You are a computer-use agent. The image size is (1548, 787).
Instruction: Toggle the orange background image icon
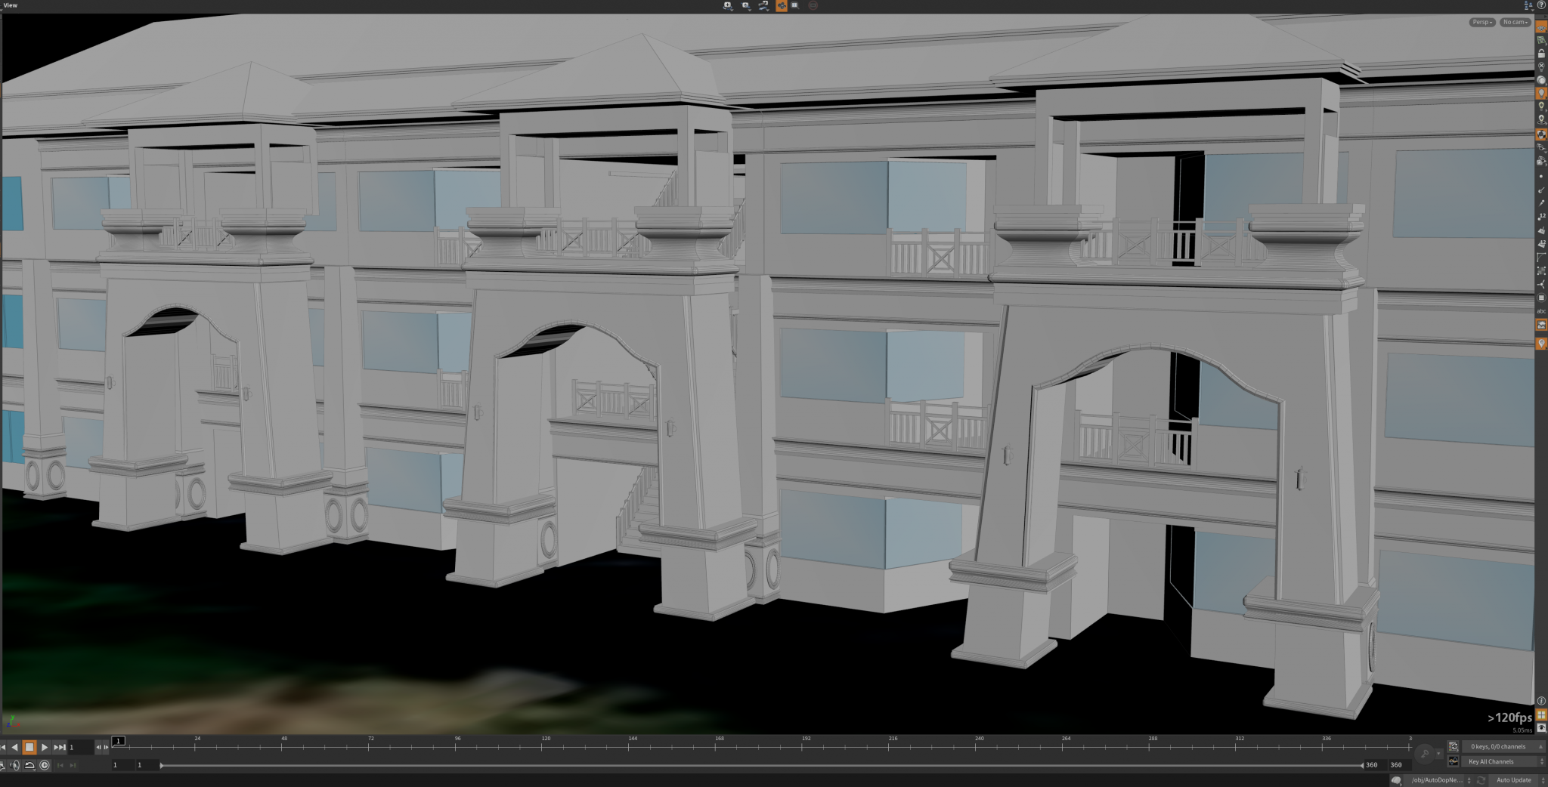click(x=1541, y=325)
